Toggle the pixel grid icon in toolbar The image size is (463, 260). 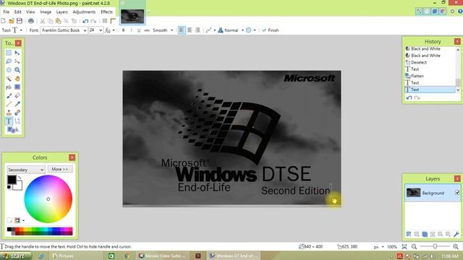pyautogui.click(x=105, y=21)
